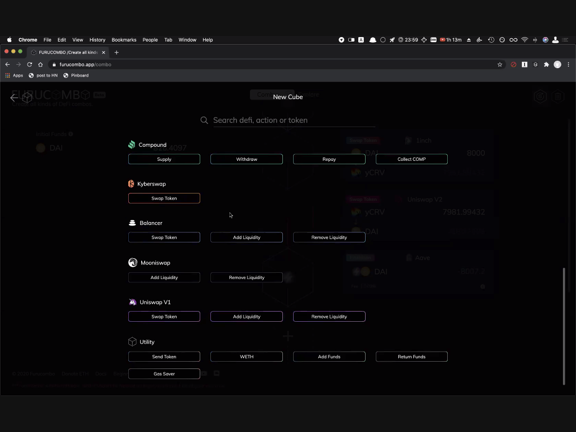
Task: Open the File menu
Action: pos(47,40)
